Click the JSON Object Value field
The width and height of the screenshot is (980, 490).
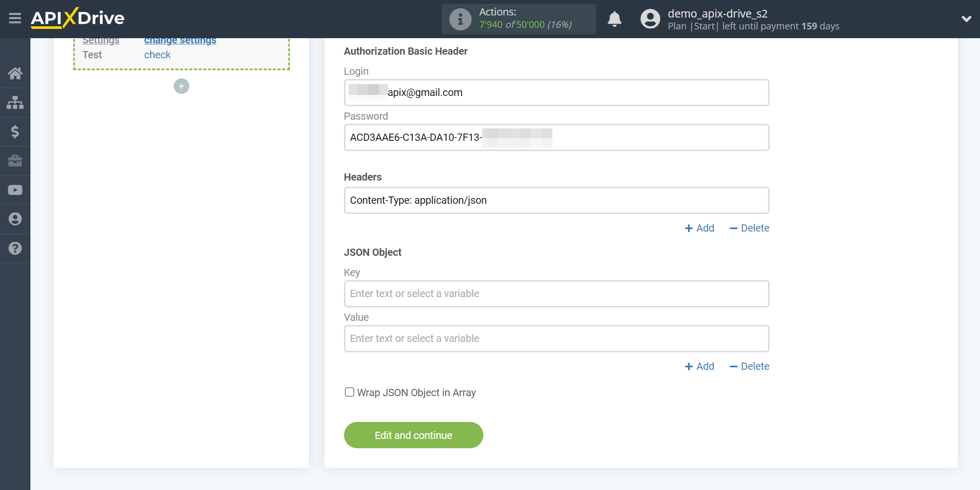(x=556, y=338)
